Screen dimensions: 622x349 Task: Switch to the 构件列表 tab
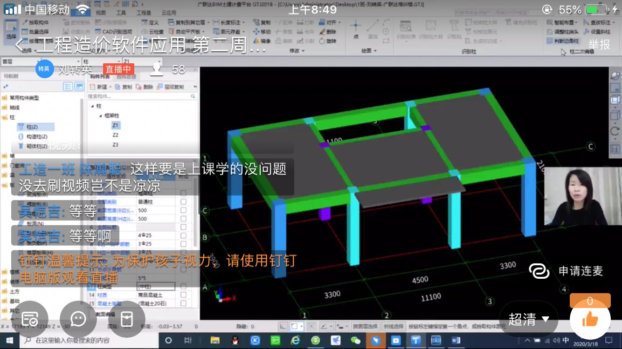[100, 77]
